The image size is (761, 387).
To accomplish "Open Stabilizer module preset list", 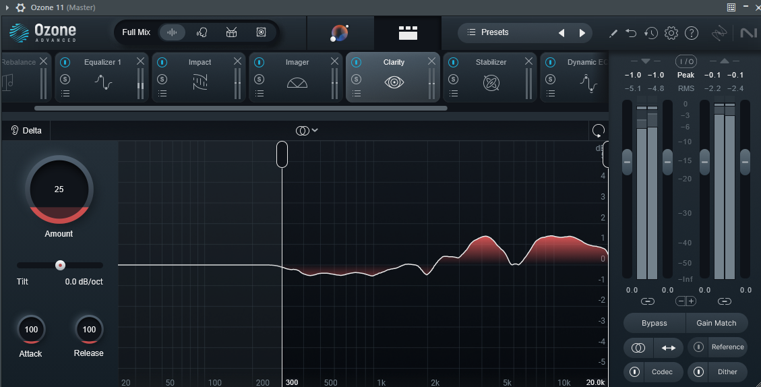I will tap(454, 93).
